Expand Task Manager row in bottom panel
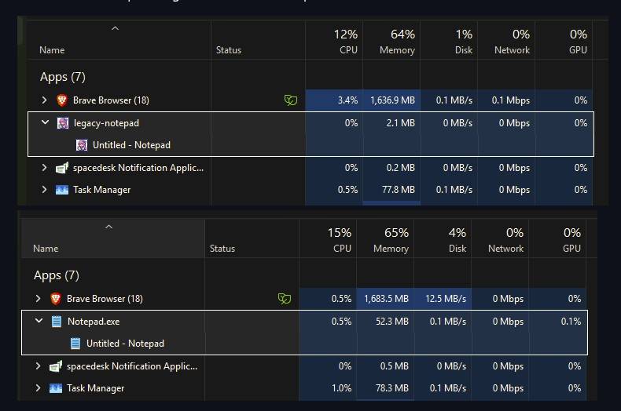621x411 pixels. [39, 388]
